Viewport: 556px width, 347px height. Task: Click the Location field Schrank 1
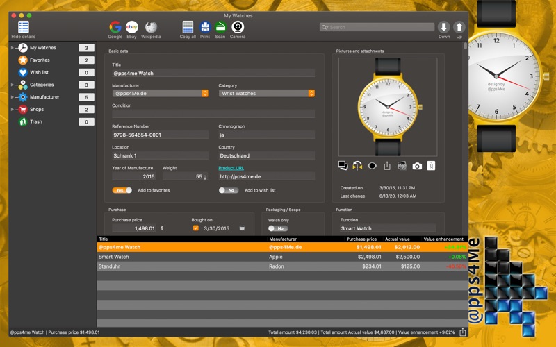(160, 155)
